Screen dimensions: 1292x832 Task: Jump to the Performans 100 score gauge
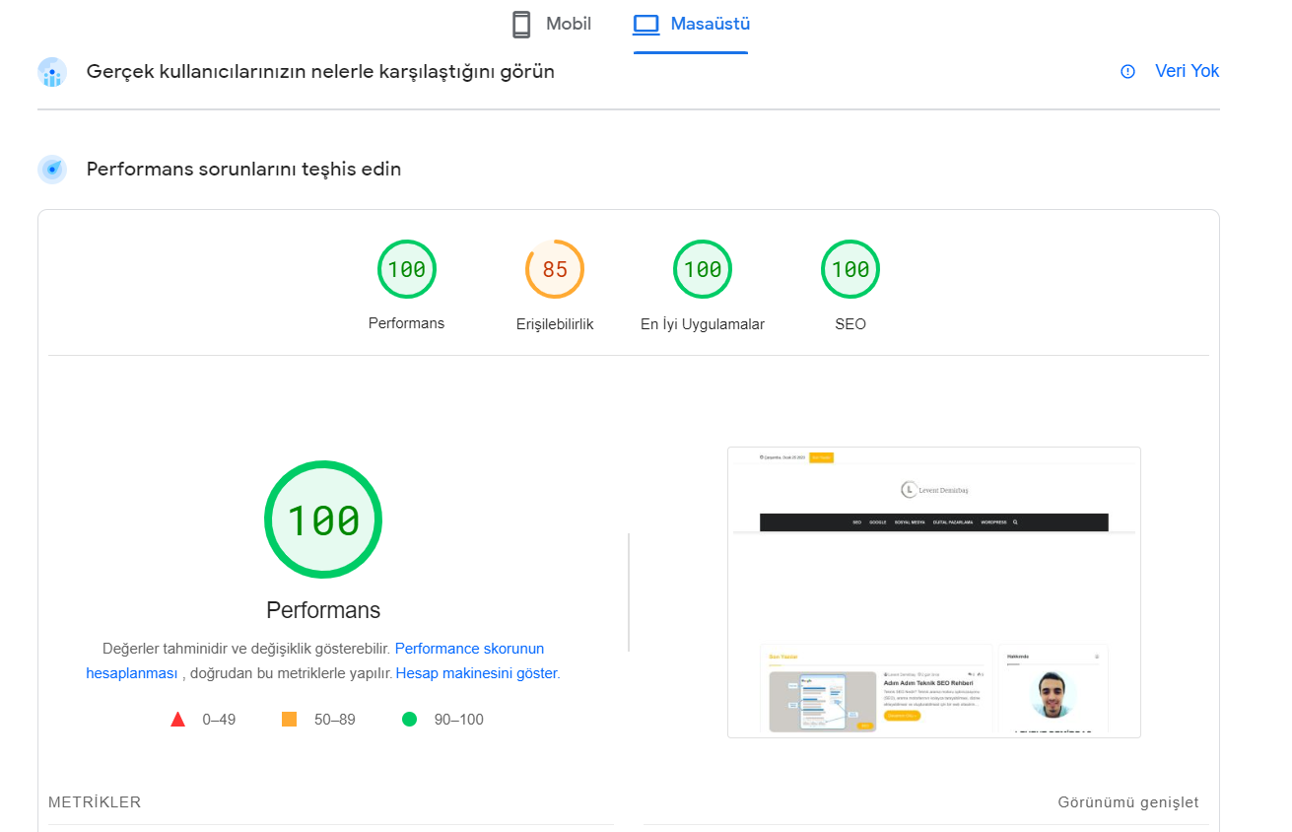(407, 269)
